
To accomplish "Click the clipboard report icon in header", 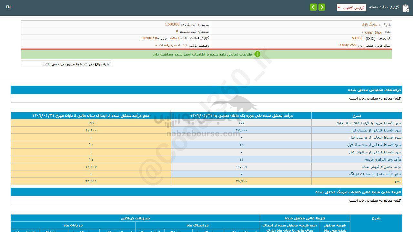I will click(406, 8).
